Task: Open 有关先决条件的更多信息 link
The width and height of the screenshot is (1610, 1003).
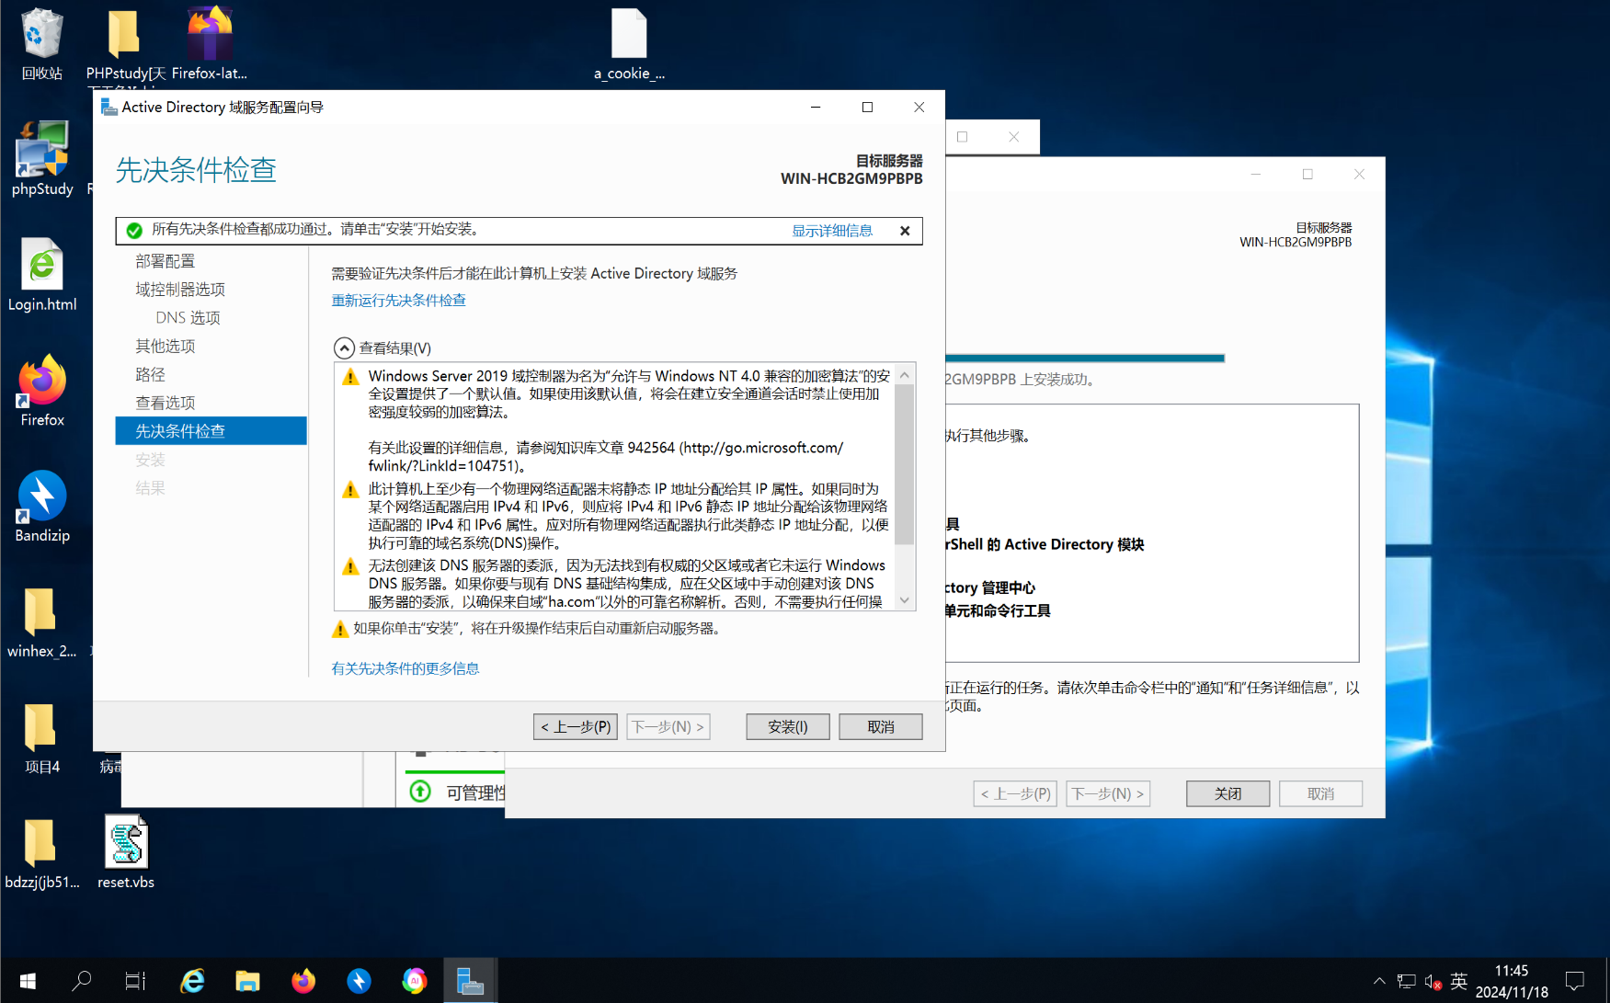Action: pyautogui.click(x=405, y=668)
